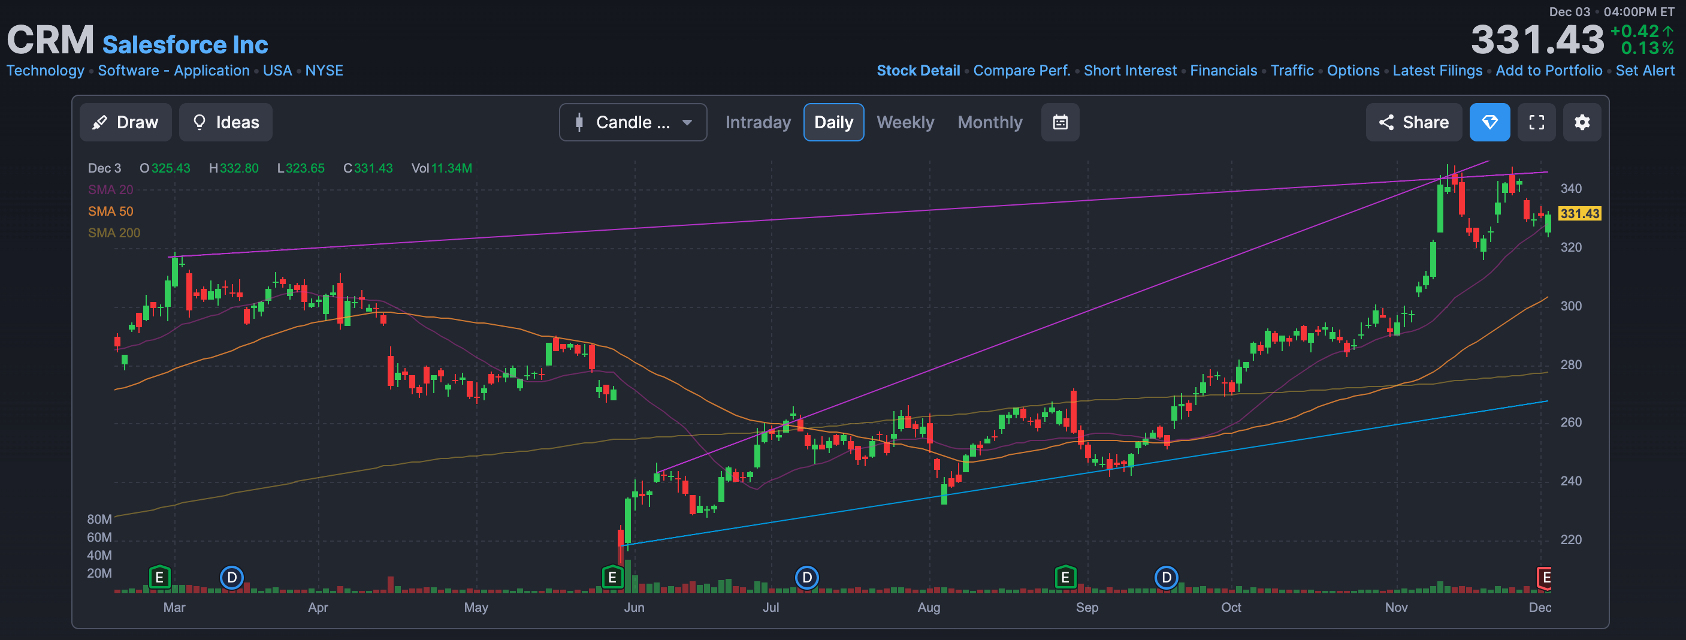Toggle the SMA 200 indicator label
The image size is (1686, 640).
tap(114, 233)
